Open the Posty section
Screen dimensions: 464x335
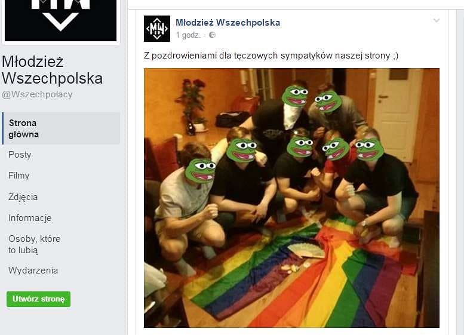[x=20, y=155]
